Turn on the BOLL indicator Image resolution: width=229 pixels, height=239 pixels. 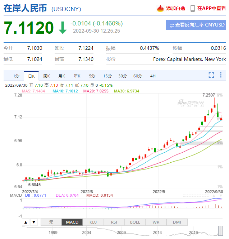135,222
